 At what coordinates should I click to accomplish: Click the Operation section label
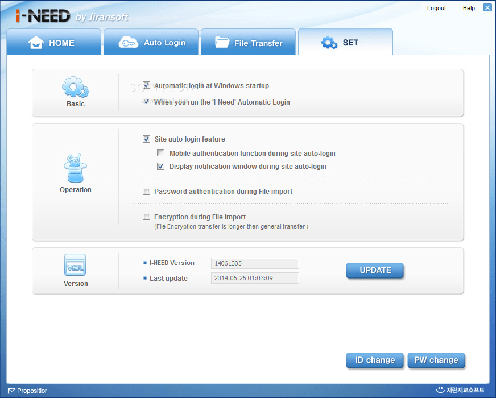click(75, 190)
